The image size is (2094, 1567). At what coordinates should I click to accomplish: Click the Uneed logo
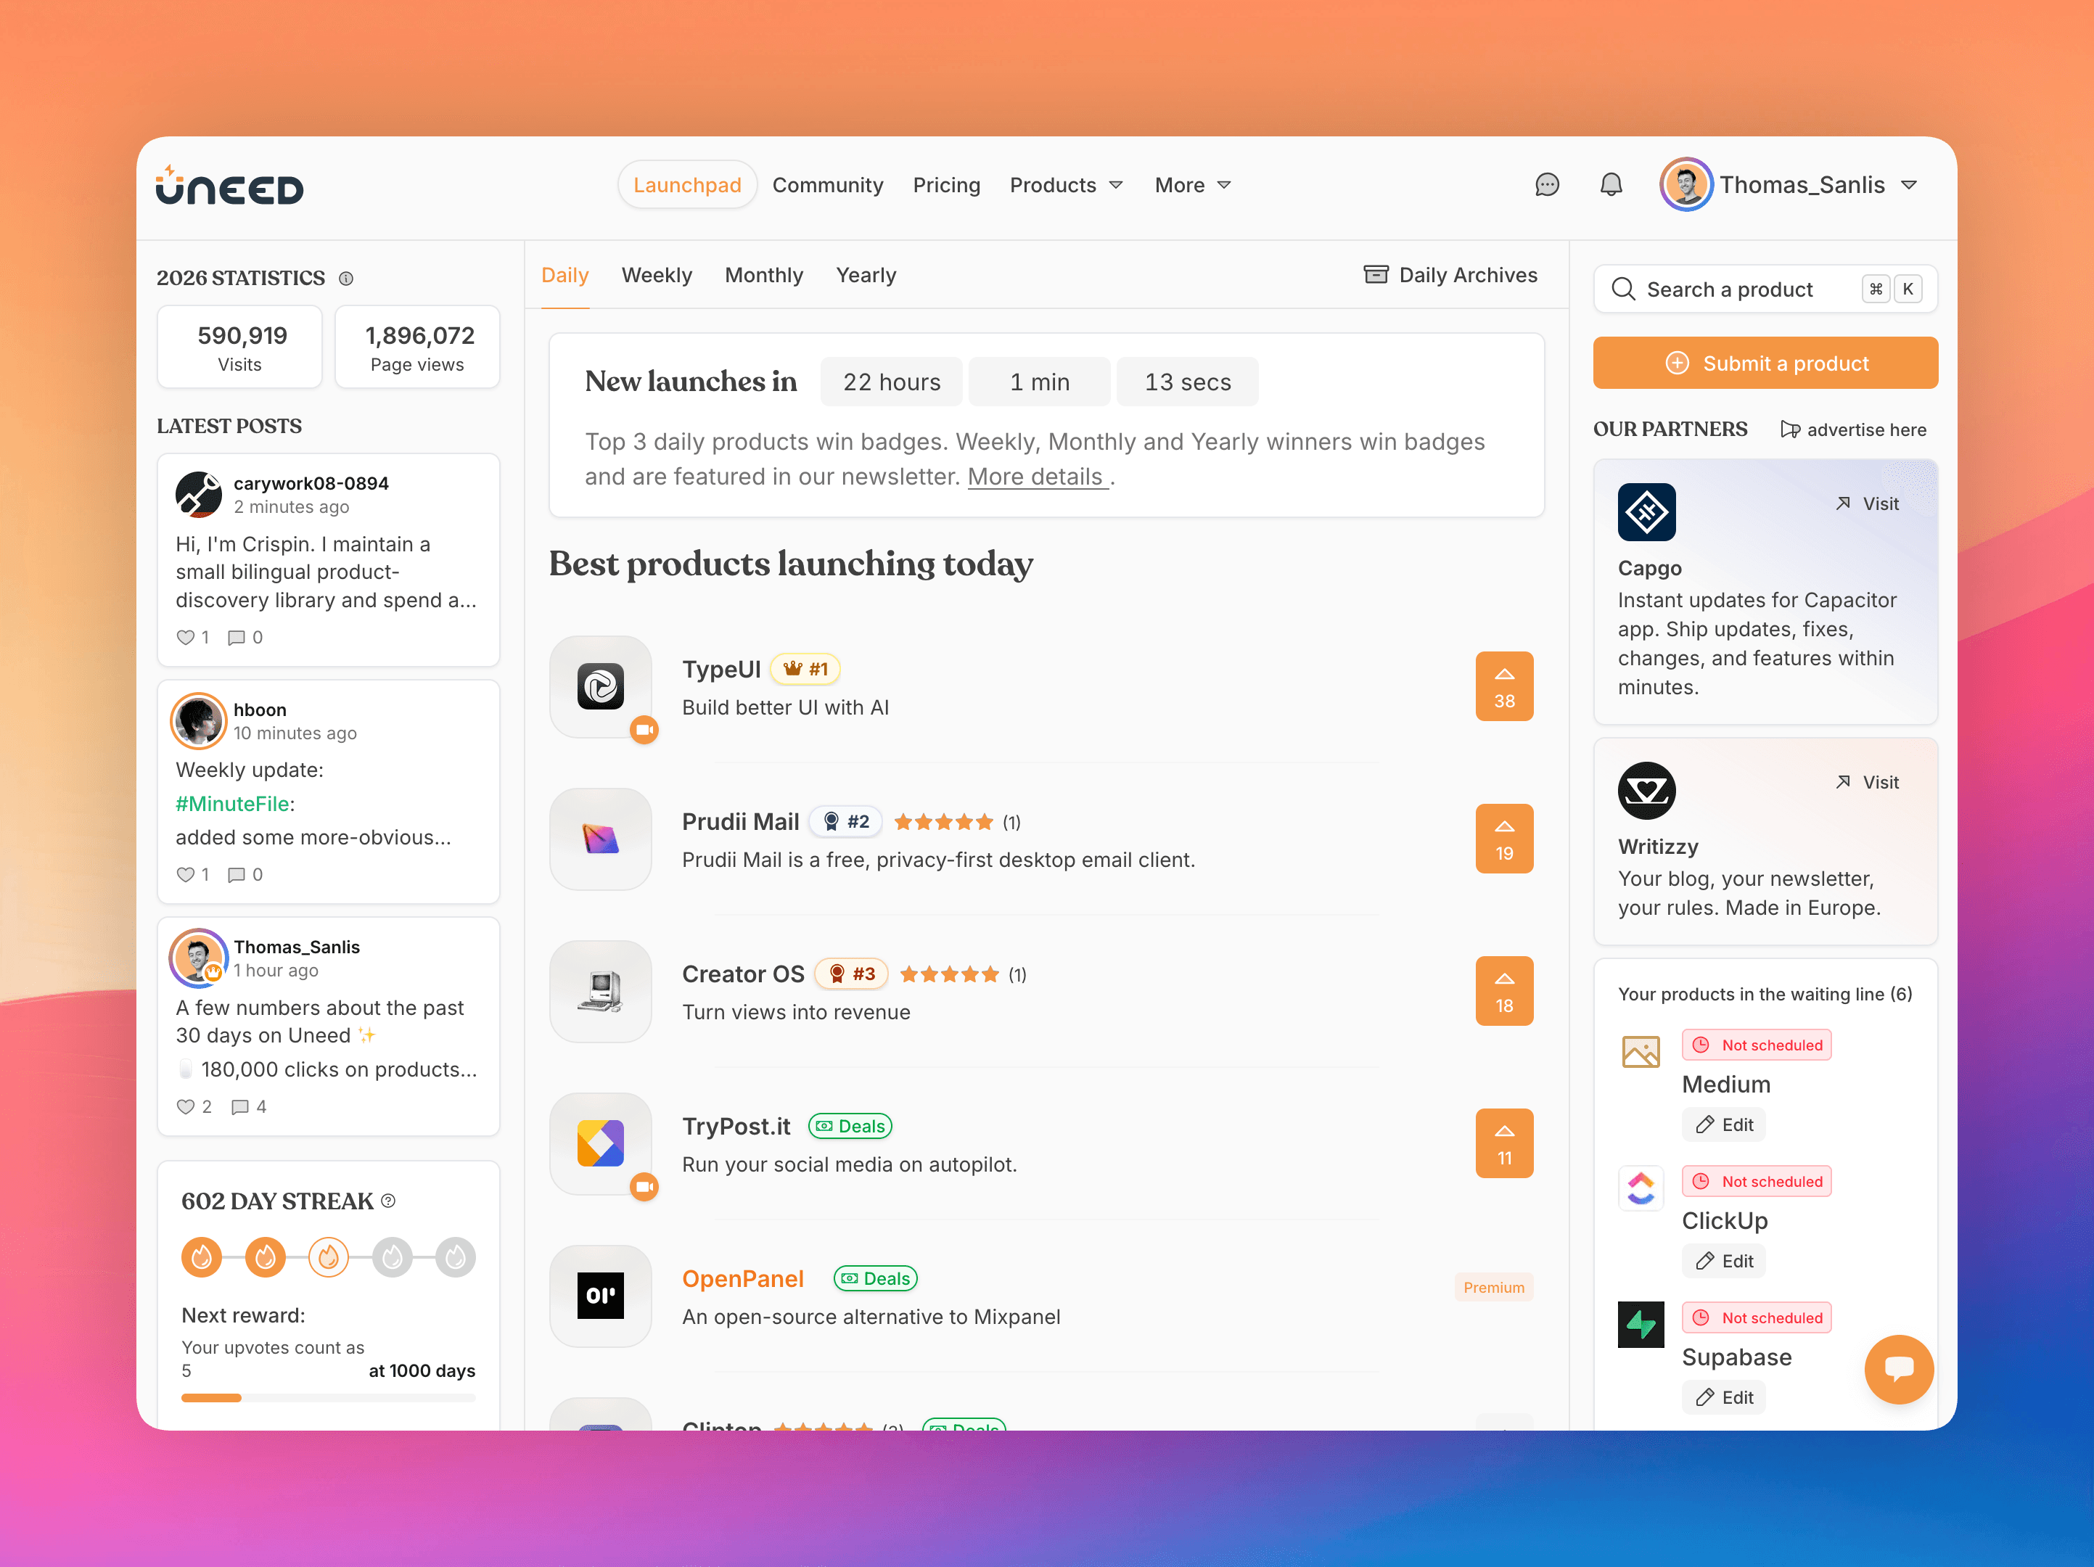pos(230,184)
